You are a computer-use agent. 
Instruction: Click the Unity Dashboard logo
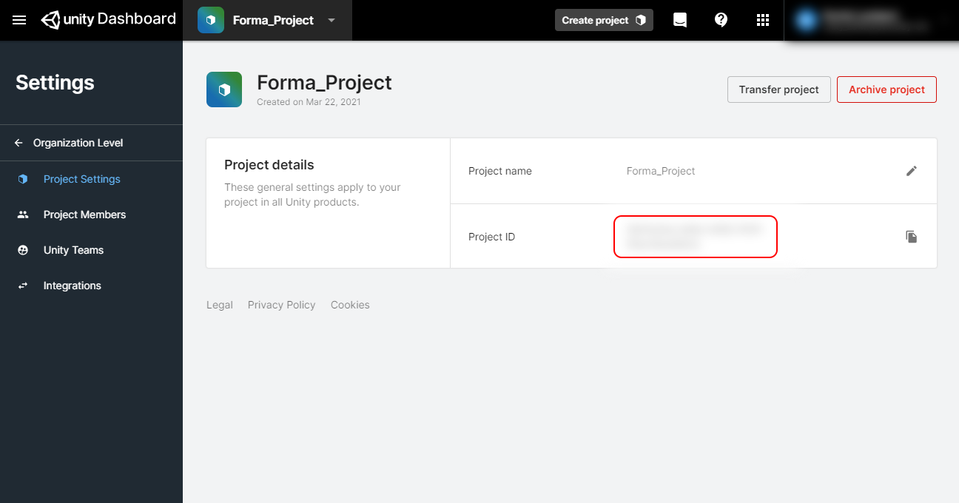[x=109, y=19]
